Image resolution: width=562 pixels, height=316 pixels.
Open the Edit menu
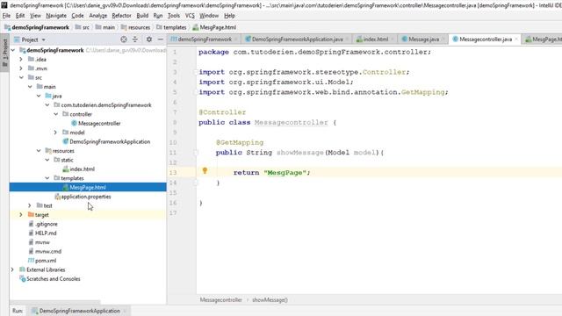[20, 16]
